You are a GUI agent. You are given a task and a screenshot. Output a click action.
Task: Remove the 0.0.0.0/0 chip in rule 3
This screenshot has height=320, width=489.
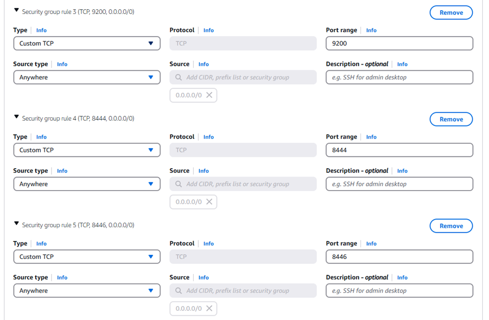209,95
